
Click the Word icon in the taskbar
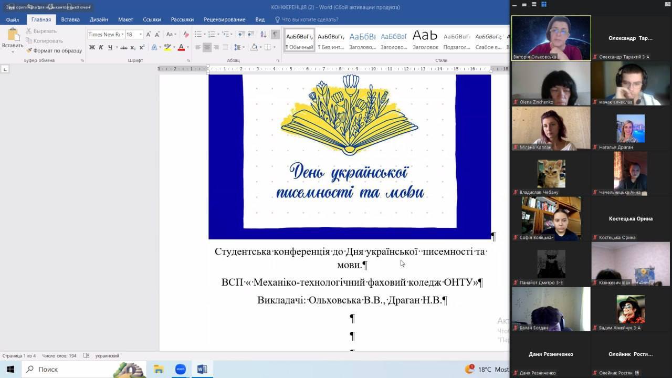point(202,369)
